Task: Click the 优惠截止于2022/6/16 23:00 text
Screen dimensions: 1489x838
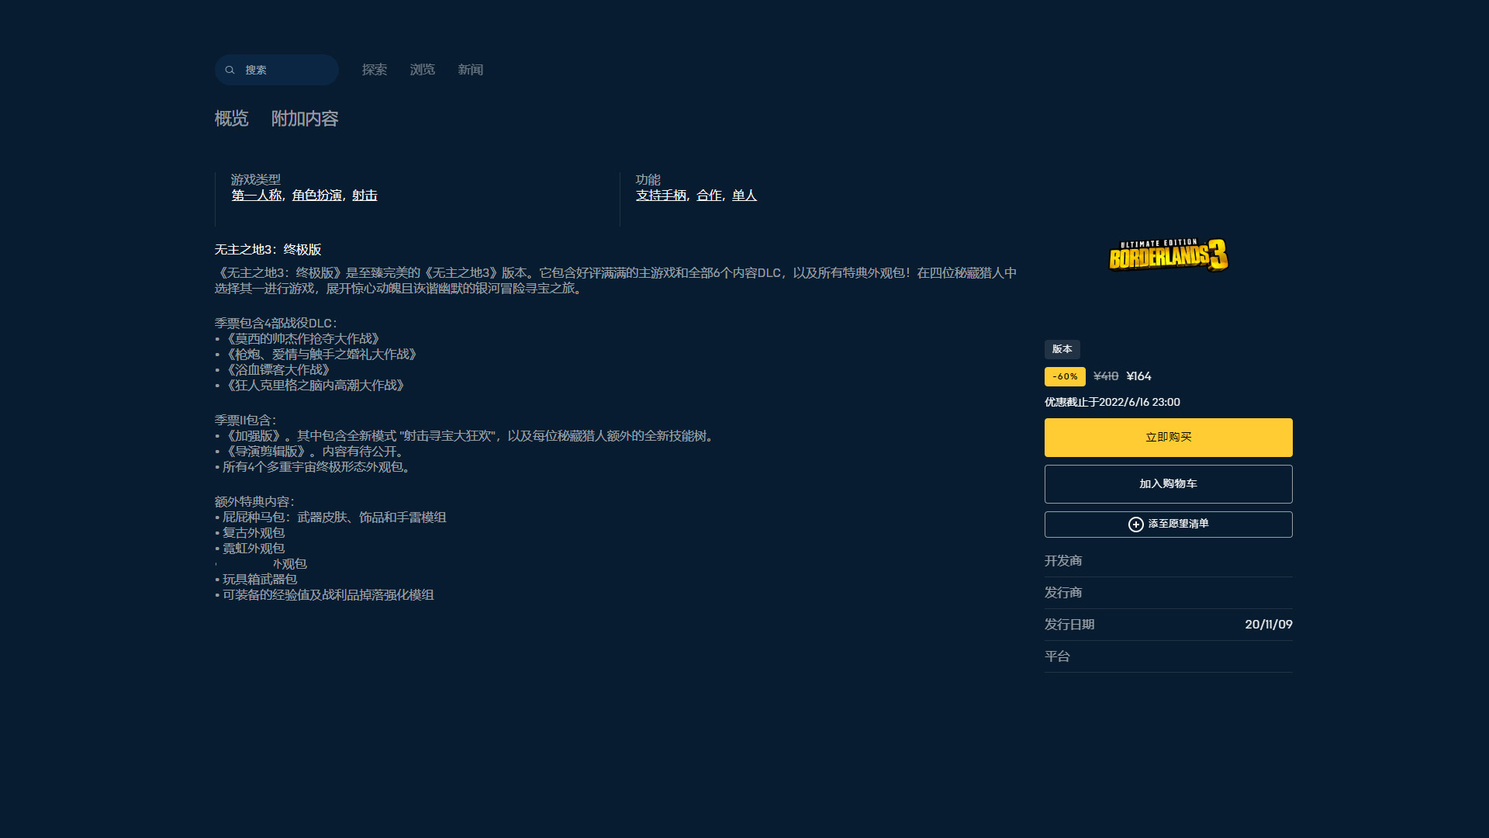Action: coord(1112,402)
